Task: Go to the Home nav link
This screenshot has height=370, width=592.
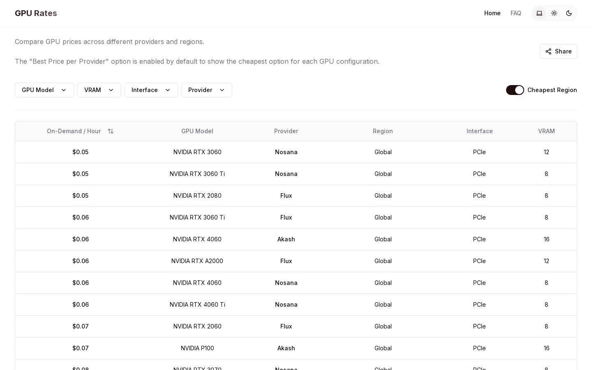Action: (492, 13)
